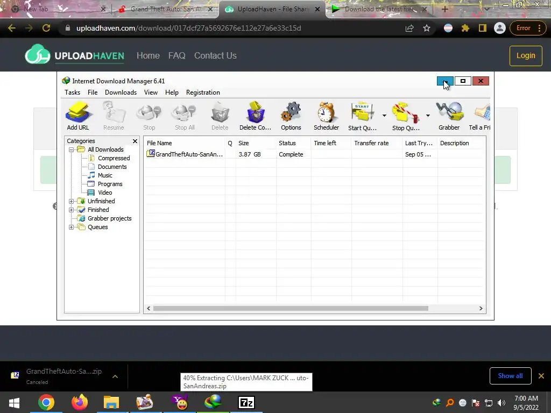Select the Documents category
The width and height of the screenshot is (551, 413).
112,167
